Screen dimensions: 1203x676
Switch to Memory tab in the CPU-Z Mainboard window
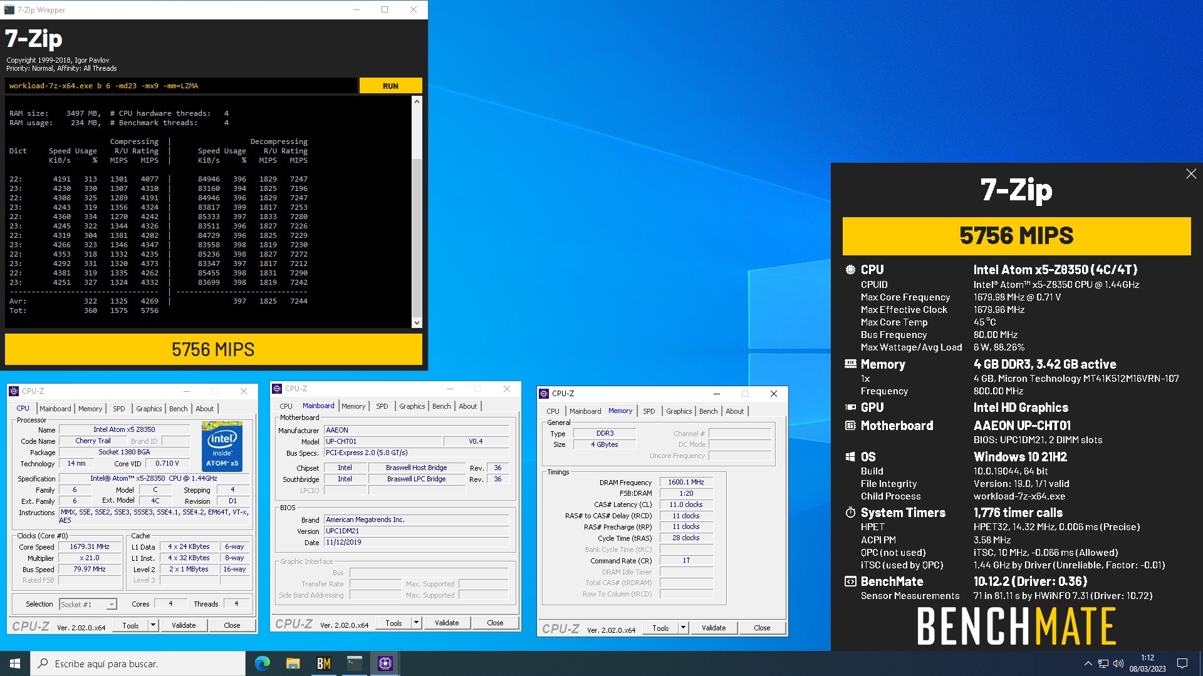pyautogui.click(x=353, y=406)
